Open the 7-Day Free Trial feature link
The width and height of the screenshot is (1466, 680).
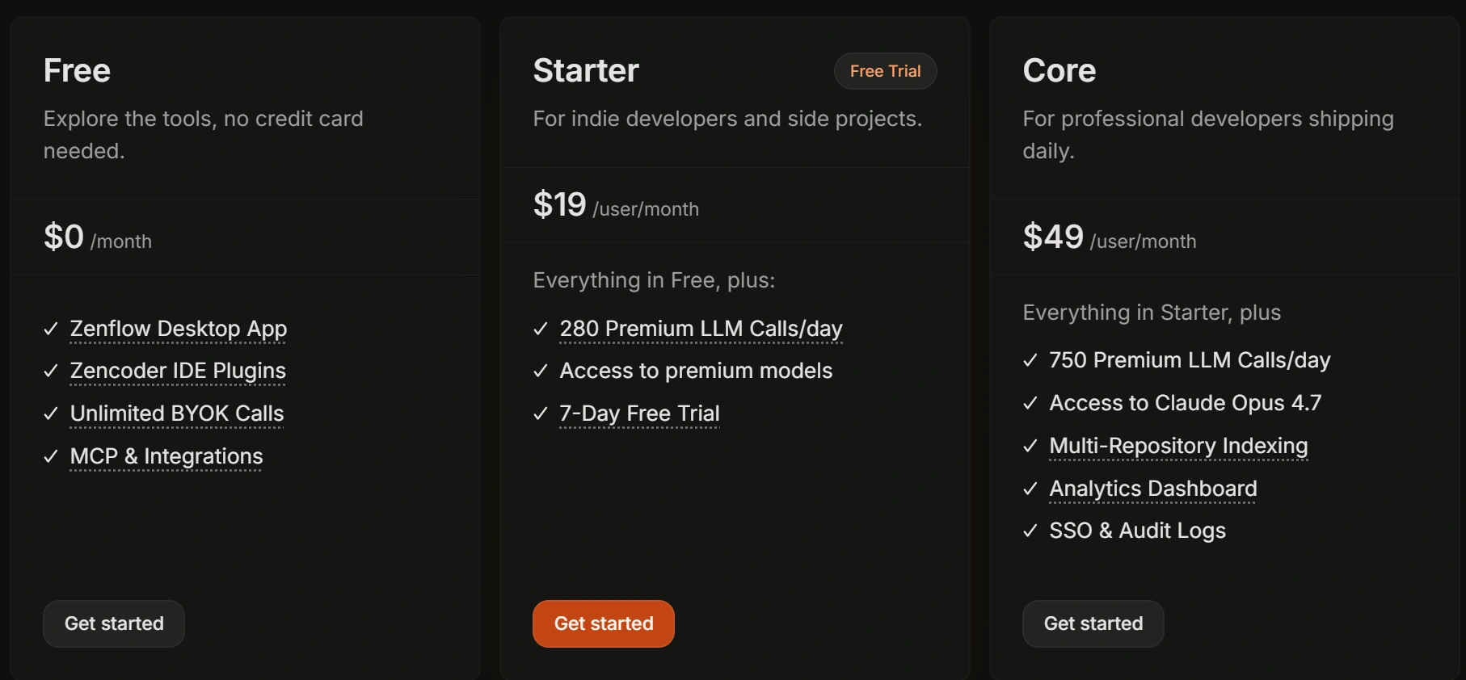click(x=639, y=413)
